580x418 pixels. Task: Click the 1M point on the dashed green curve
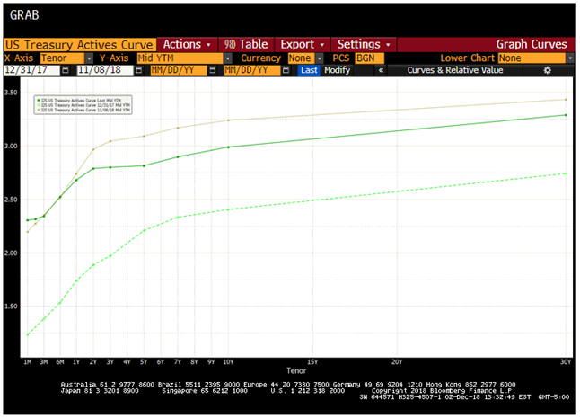pos(28,334)
